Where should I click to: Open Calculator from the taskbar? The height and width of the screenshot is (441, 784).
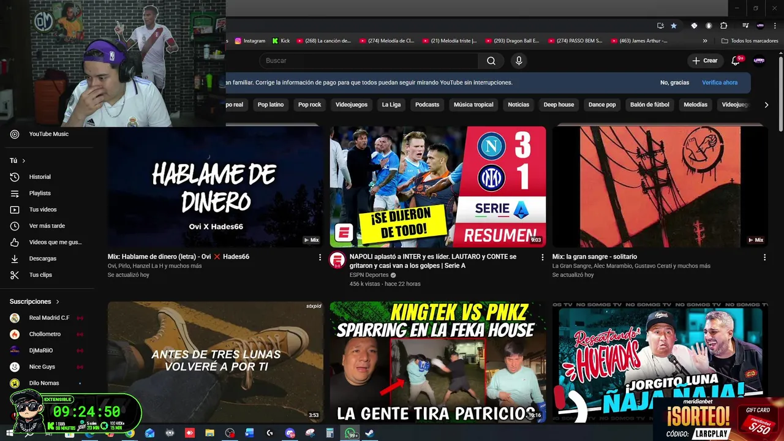(x=330, y=433)
